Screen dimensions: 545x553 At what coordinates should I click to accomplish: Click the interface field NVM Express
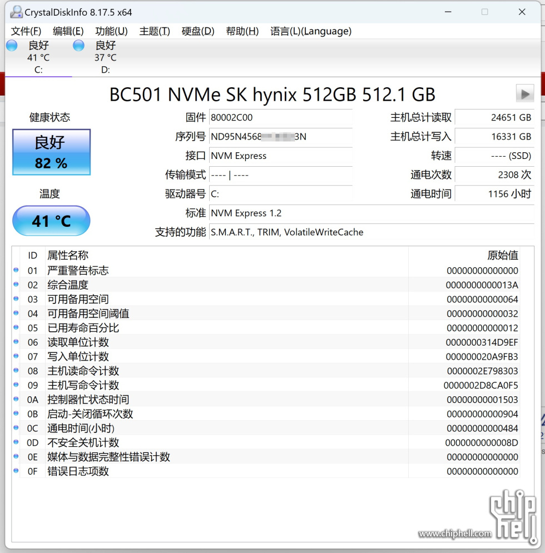coord(281,156)
